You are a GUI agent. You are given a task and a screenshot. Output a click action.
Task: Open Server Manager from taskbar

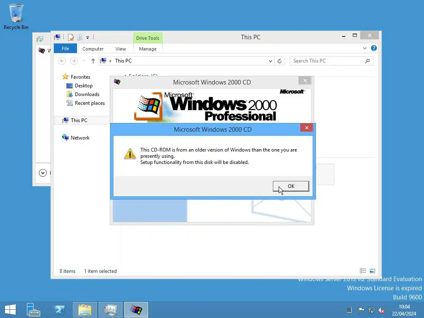(33, 310)
